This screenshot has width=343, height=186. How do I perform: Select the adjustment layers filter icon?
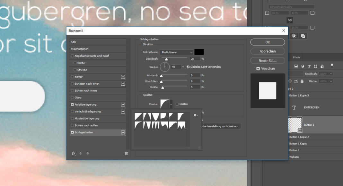(303, 66)
